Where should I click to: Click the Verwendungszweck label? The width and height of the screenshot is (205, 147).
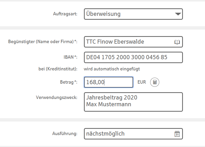pos(56,98)
